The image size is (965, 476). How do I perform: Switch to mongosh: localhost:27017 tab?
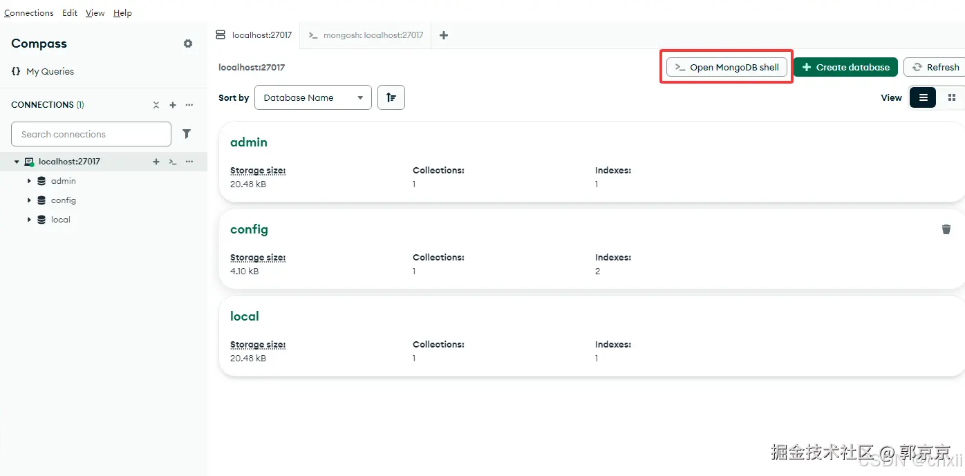[366, 35]
